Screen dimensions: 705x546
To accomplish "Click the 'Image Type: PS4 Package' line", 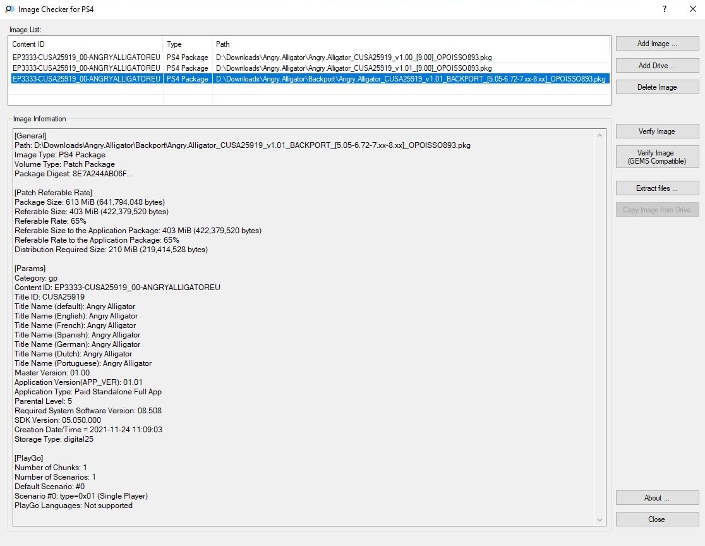I will tap(60, 155).
